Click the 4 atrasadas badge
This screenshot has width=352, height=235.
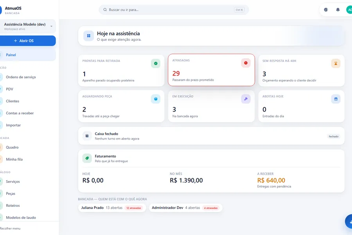(211, 208)
